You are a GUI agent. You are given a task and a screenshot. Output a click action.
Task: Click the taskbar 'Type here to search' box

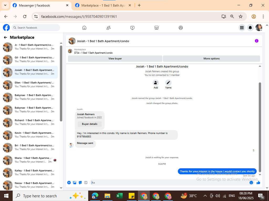pos(50,196)
